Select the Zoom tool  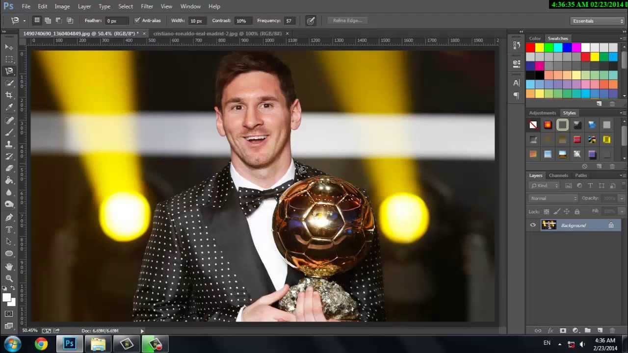point(9,278)
